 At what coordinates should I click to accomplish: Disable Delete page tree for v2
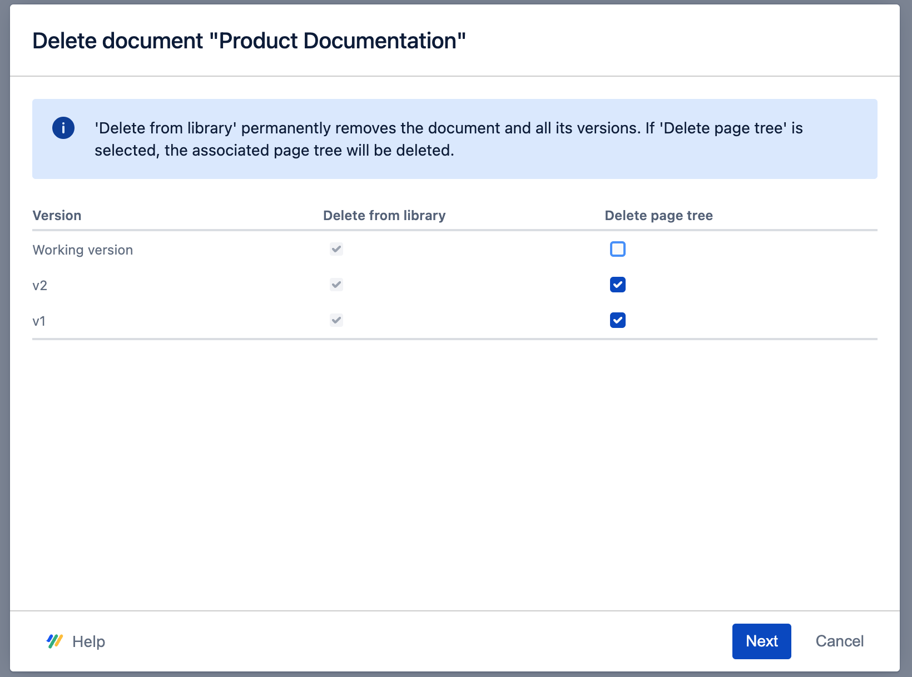point(617,284)
